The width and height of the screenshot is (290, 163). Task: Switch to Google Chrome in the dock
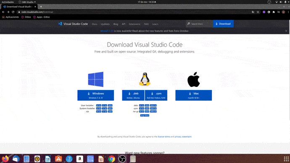click(x=112, y=159)
